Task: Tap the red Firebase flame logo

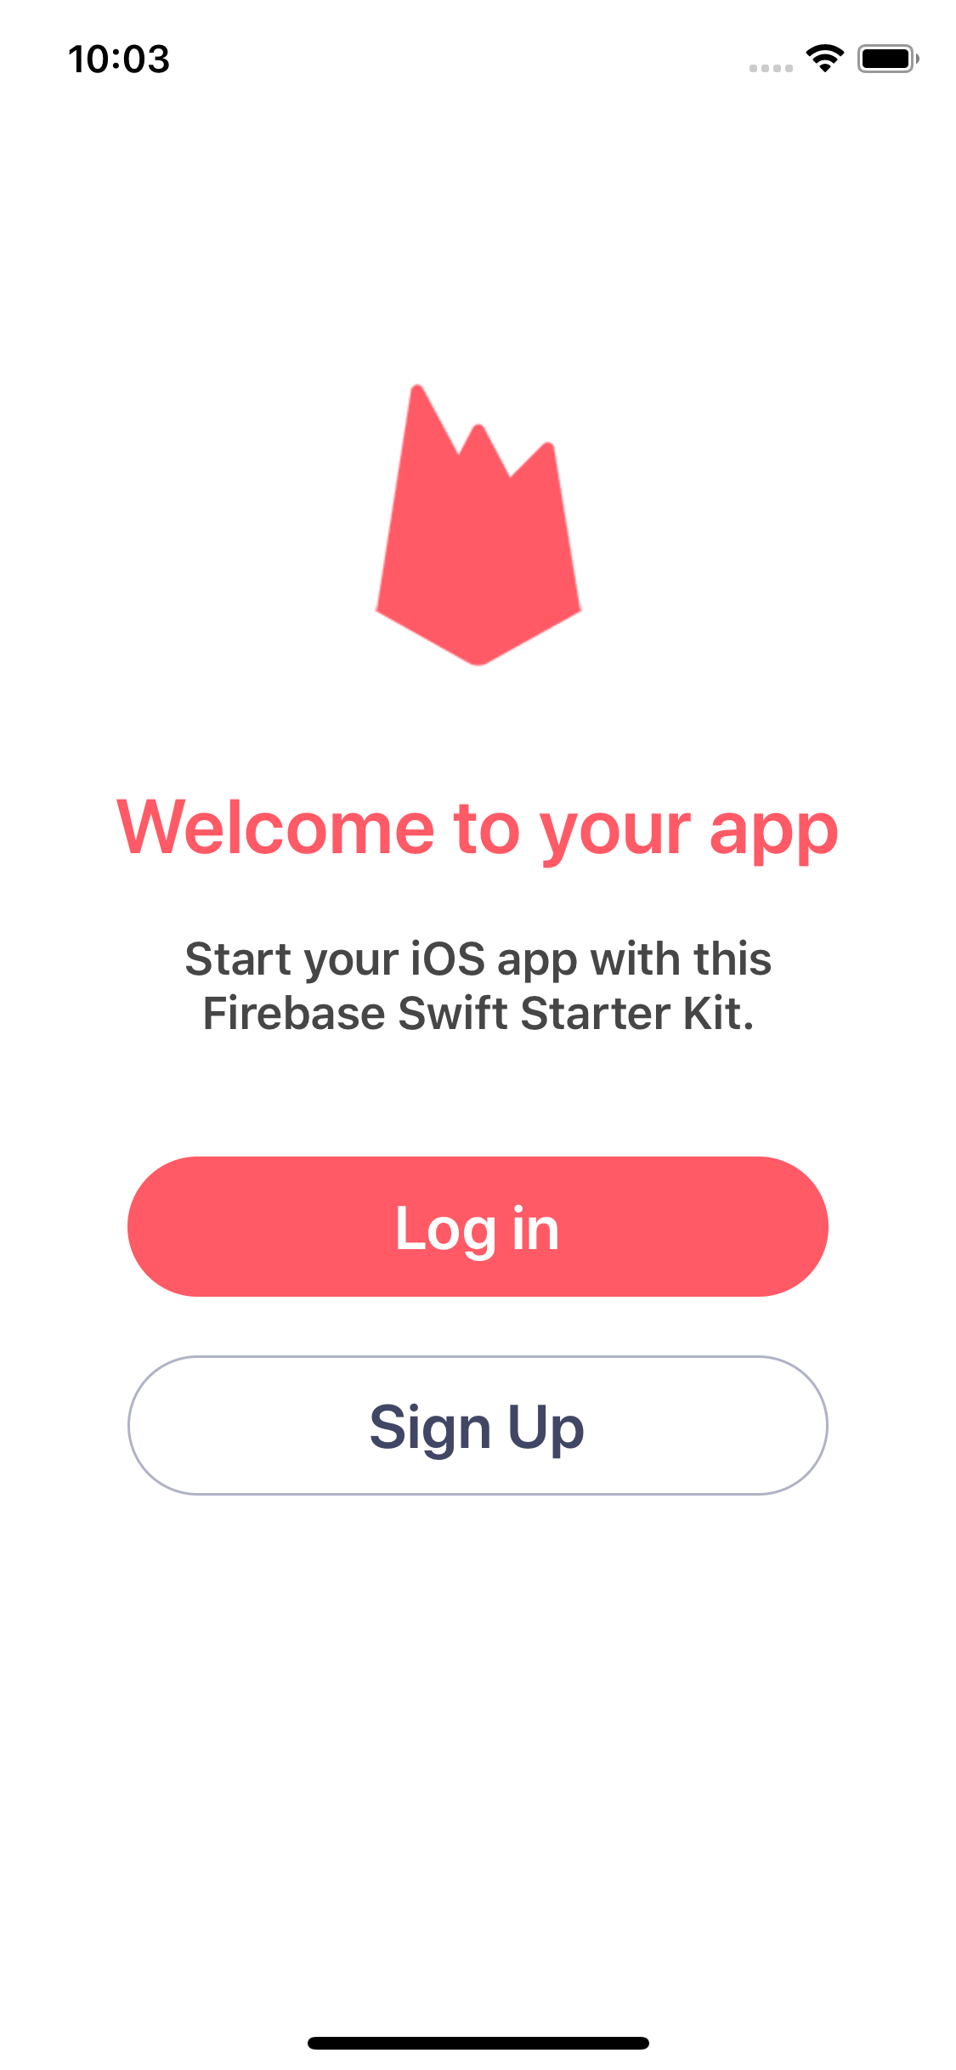Action: [478, 525]
